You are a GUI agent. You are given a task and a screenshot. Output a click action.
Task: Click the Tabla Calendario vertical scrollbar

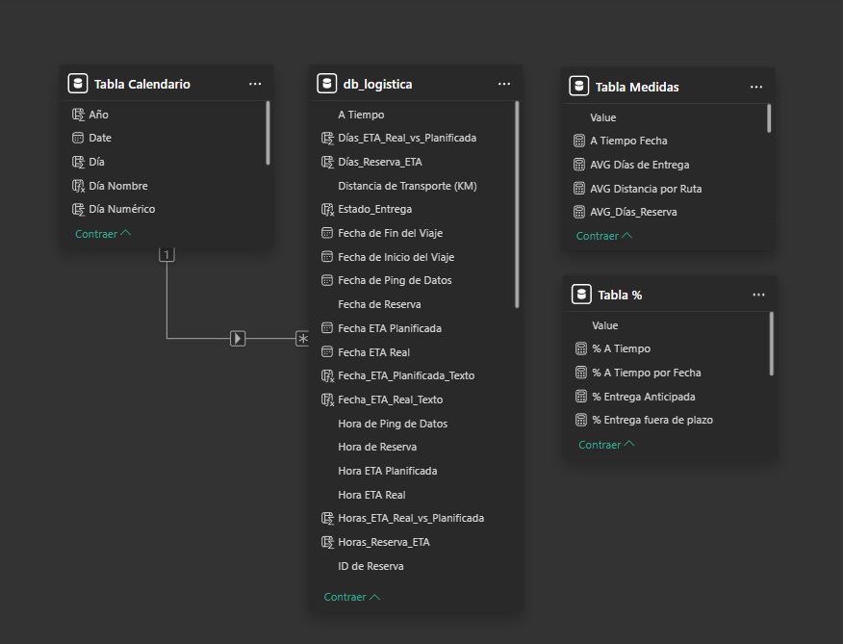(268, 133)
